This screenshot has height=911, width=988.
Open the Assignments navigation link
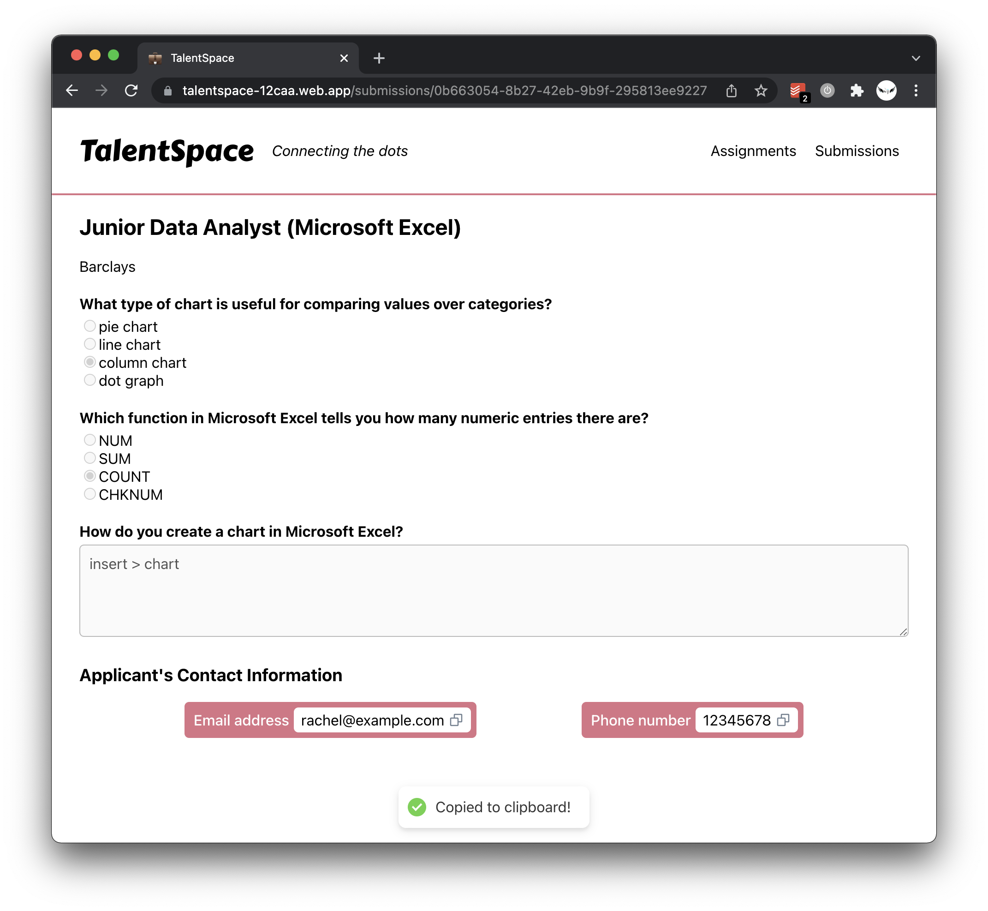[x=753, y=151]
